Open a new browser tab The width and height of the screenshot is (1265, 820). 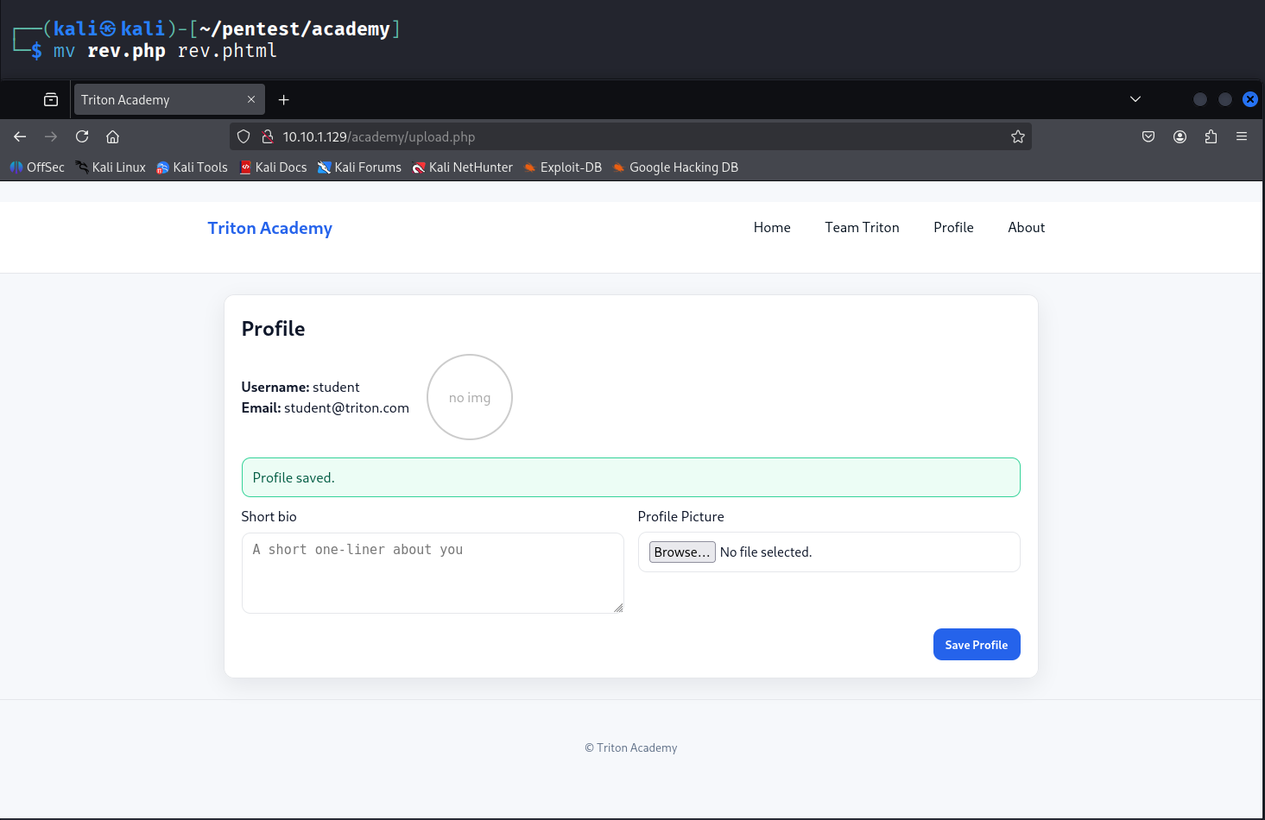point(283,100)
